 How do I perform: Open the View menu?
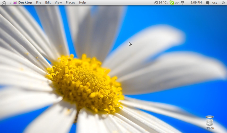click(x=58, y=3)
